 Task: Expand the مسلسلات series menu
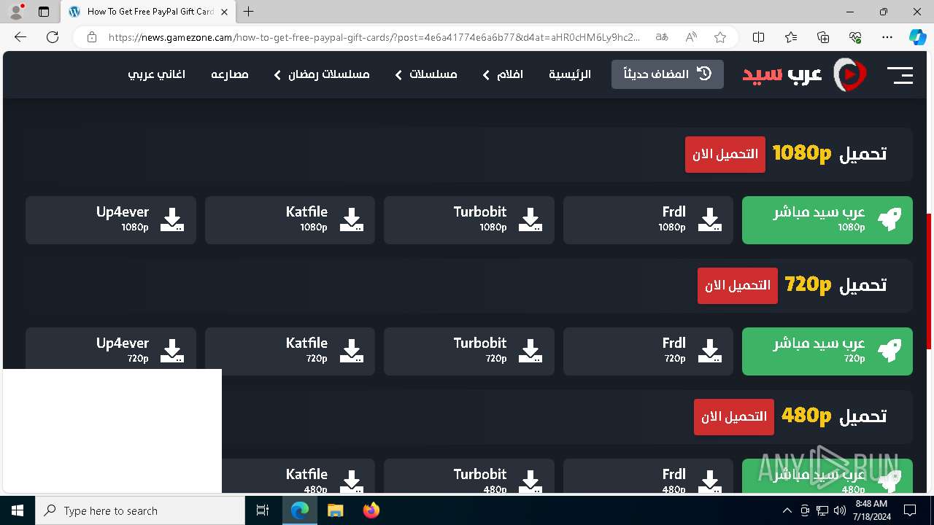(x=426, y=74)
